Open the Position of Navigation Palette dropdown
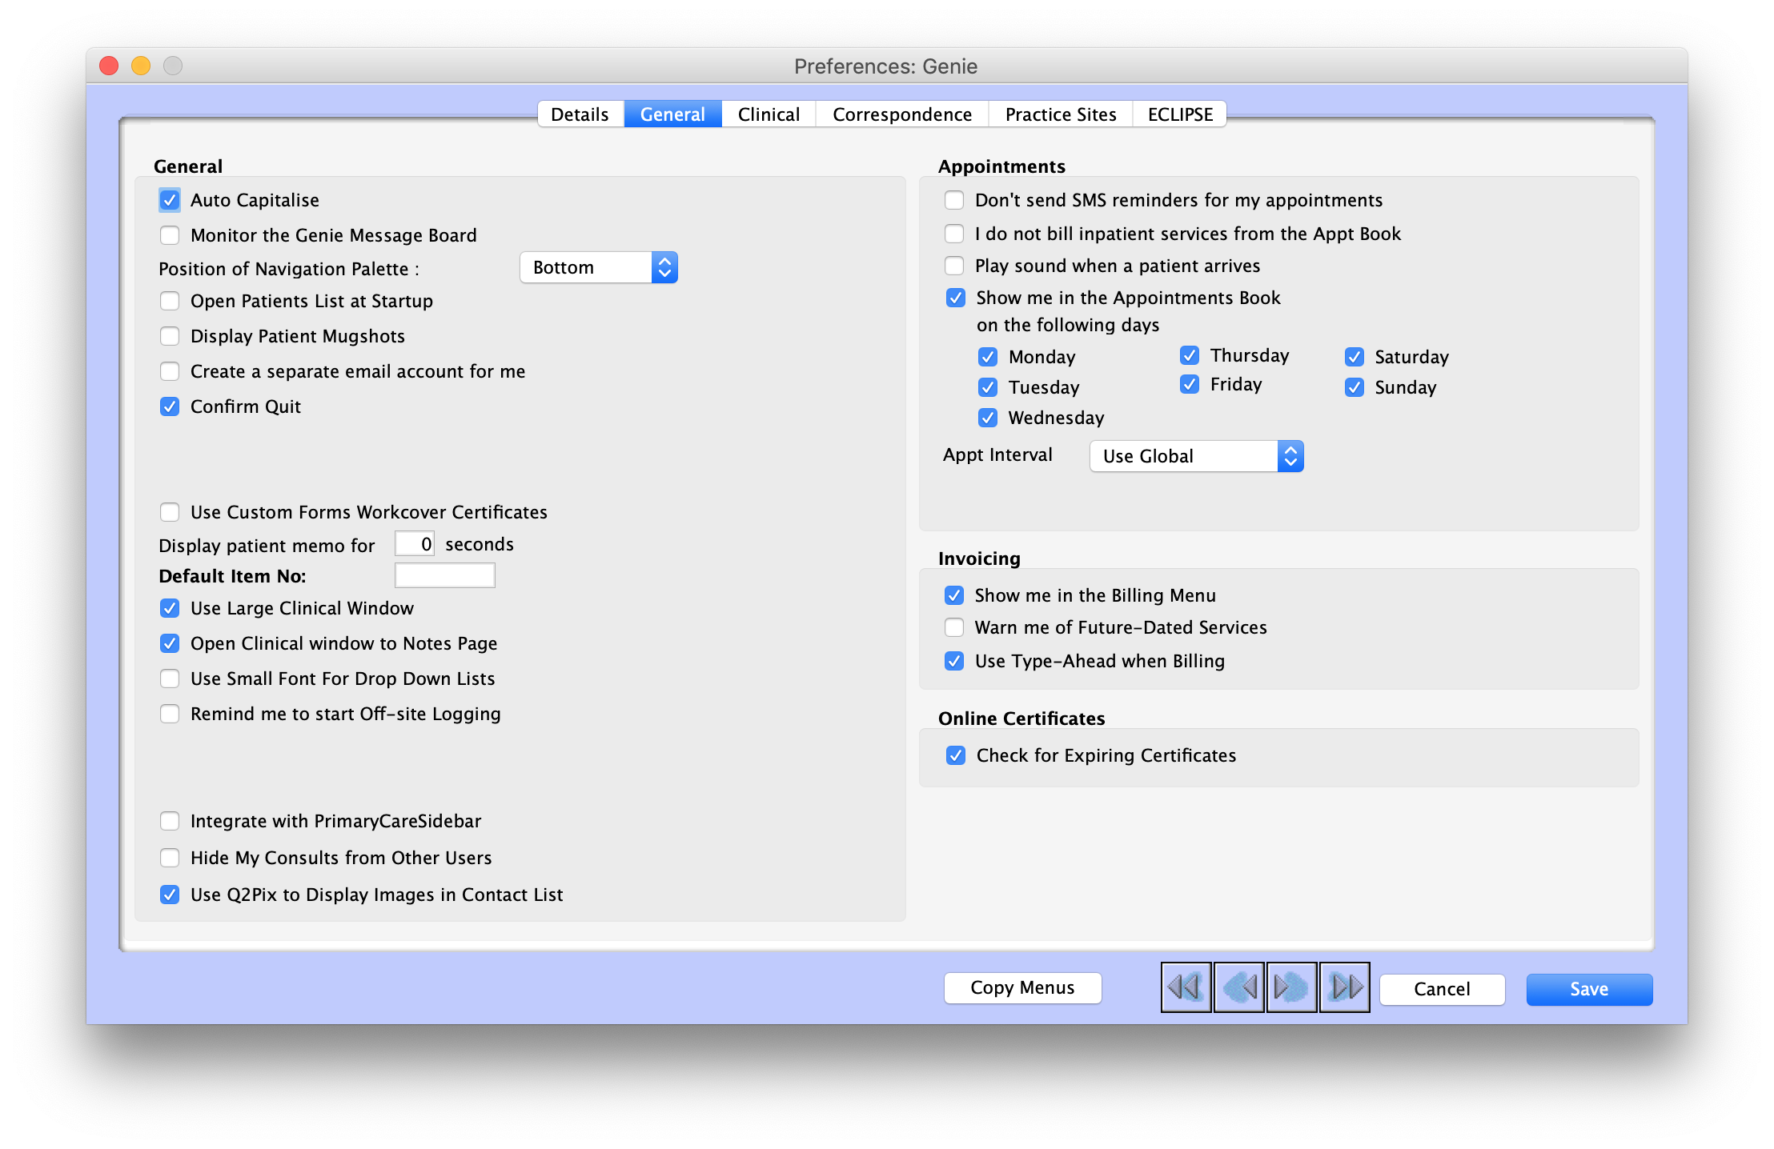Image resolution: width=1774 pixels, height=1149 pixels. click(599, 266)
